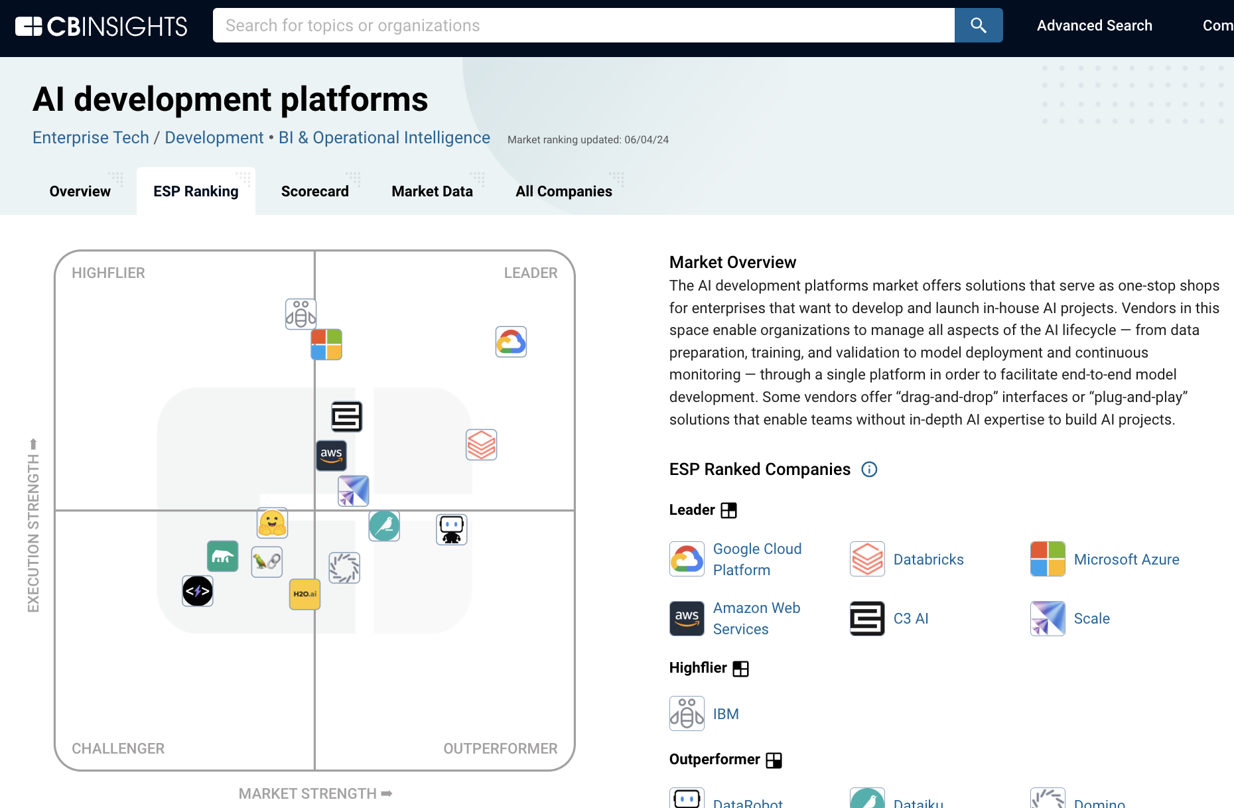
Task: Open the C3 AI company link
Action: coord(911,618)
